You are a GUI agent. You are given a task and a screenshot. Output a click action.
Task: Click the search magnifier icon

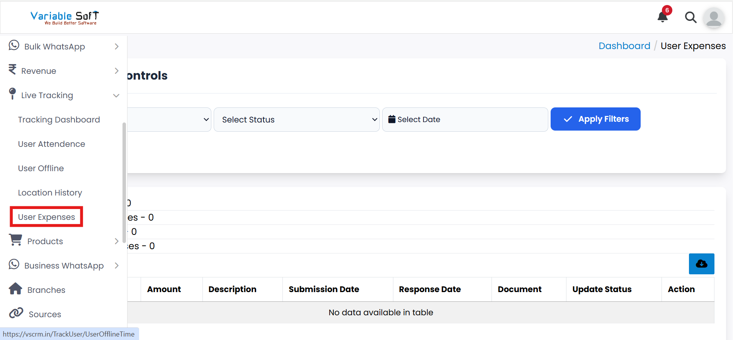(x=690, y=17)
